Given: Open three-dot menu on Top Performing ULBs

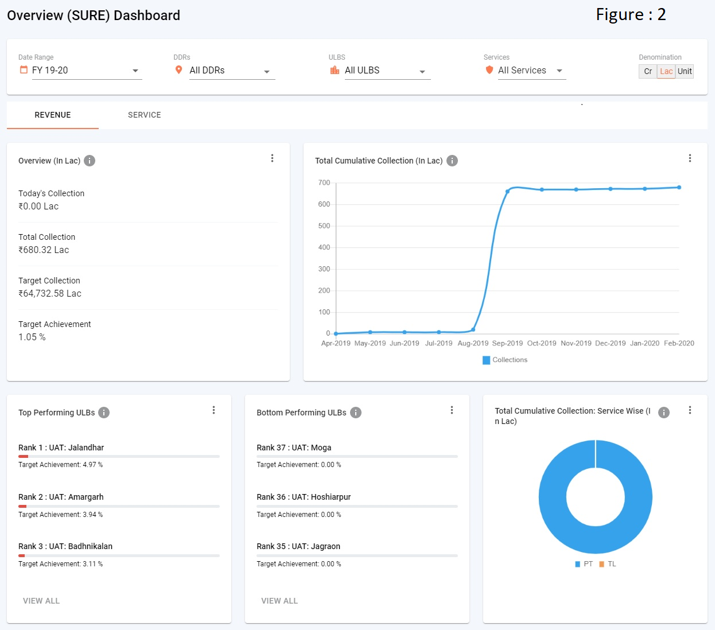Looking at the screenshot, I should click(213, 410).
